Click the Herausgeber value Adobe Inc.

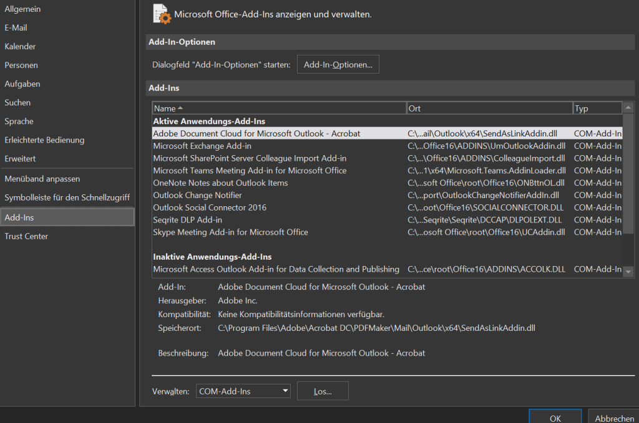(238, 300)
